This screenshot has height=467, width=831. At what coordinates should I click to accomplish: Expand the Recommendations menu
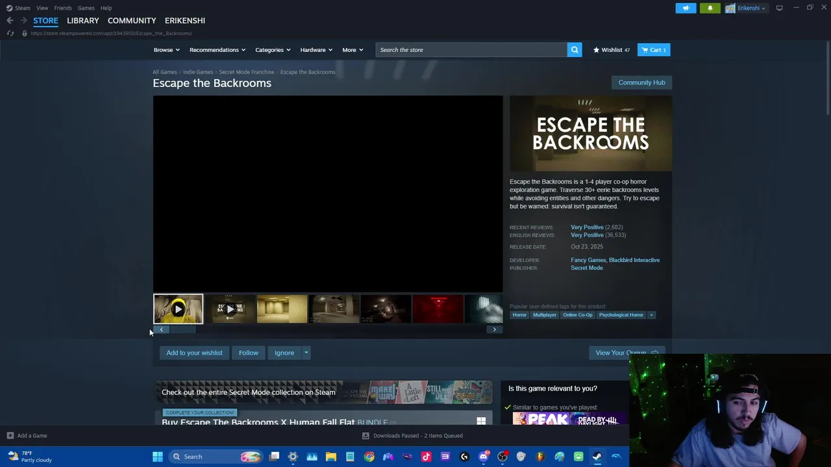pos(217,50)
